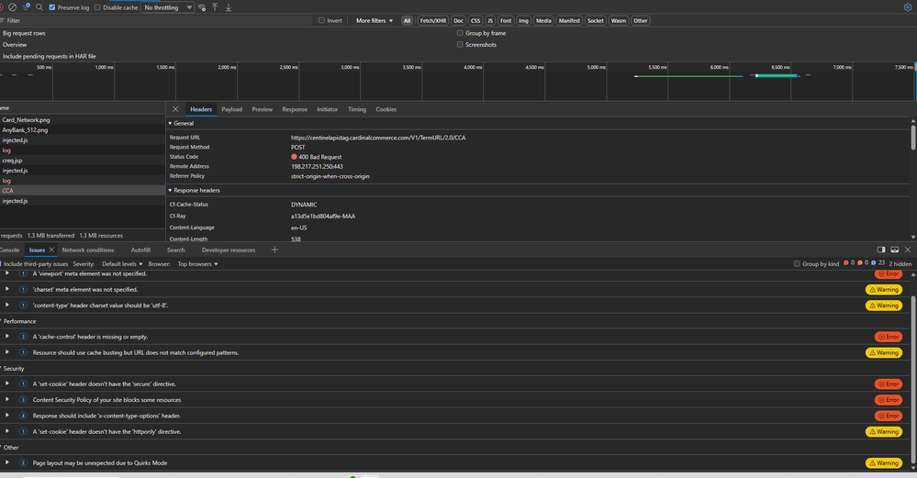Select the creq.jsp request

[x=12, y=161]
